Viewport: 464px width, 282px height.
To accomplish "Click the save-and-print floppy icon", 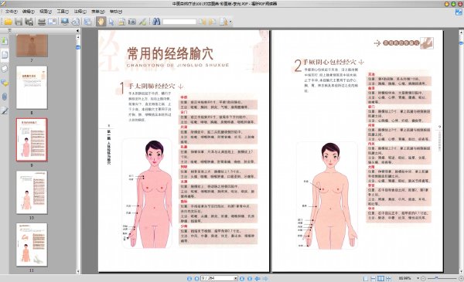I will click(x=29, y=22).
